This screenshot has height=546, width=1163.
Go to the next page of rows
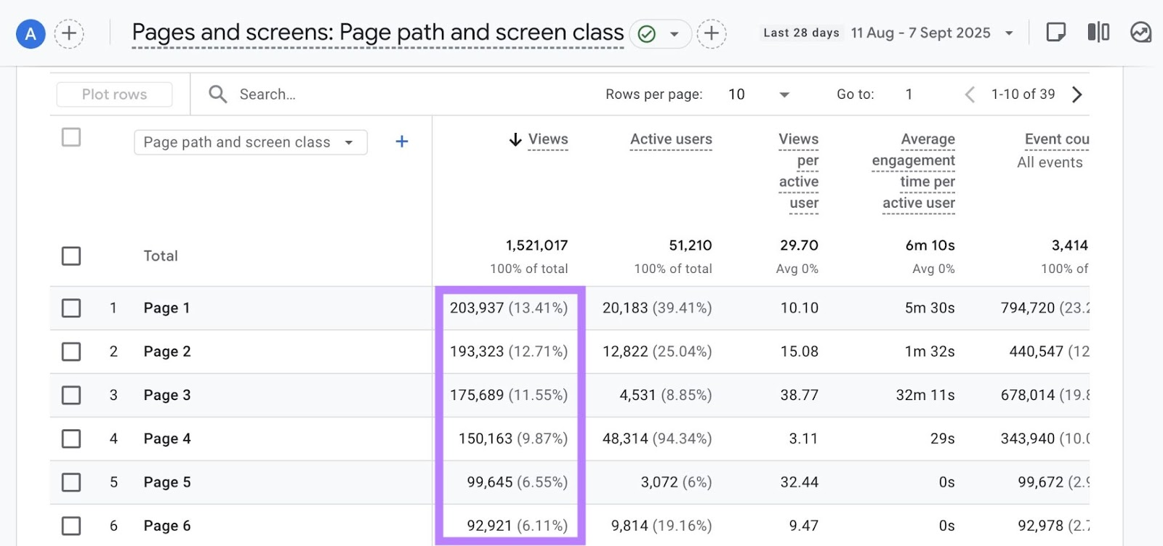coord(1077,94)
